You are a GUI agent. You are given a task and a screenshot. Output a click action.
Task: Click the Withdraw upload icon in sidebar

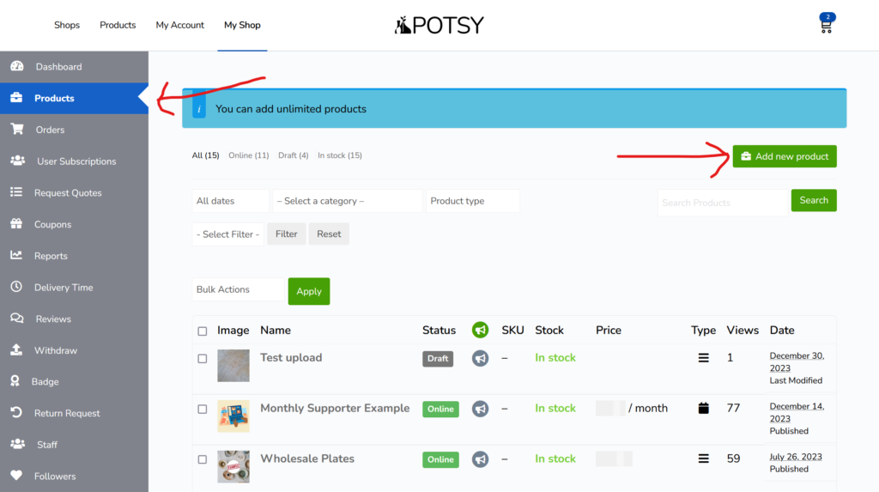[x=16, y=350]
